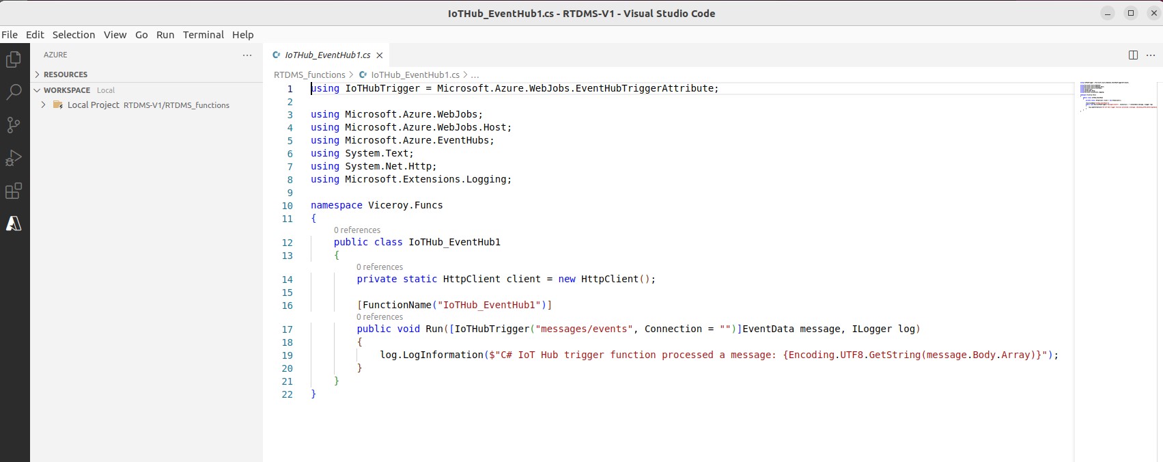Click 'RTDMS-V1/RTDMS_functions' path text
The height and width of the screenshot is (462, 1163).
click(176, 105)
